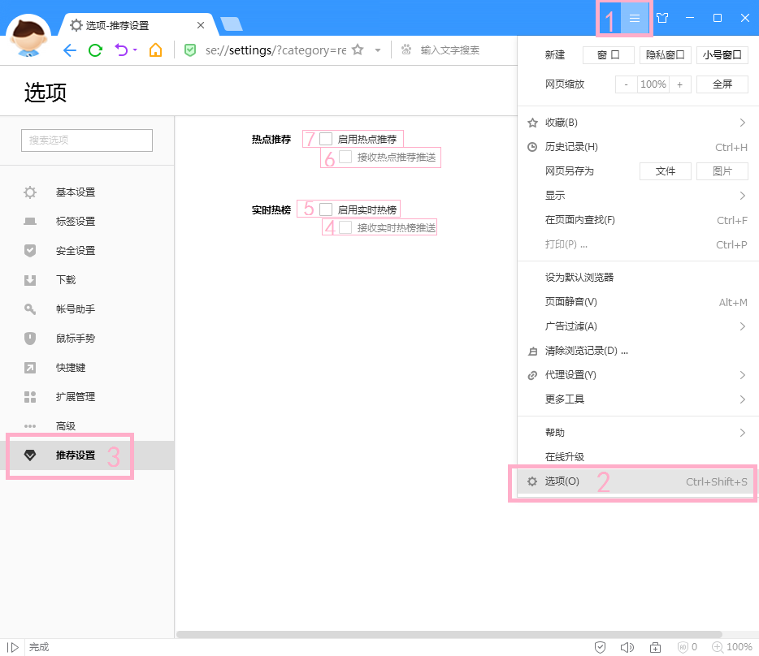Expand the 更多工具 submenu
This screenshot has width=759, height=656.
pos(638,399)
